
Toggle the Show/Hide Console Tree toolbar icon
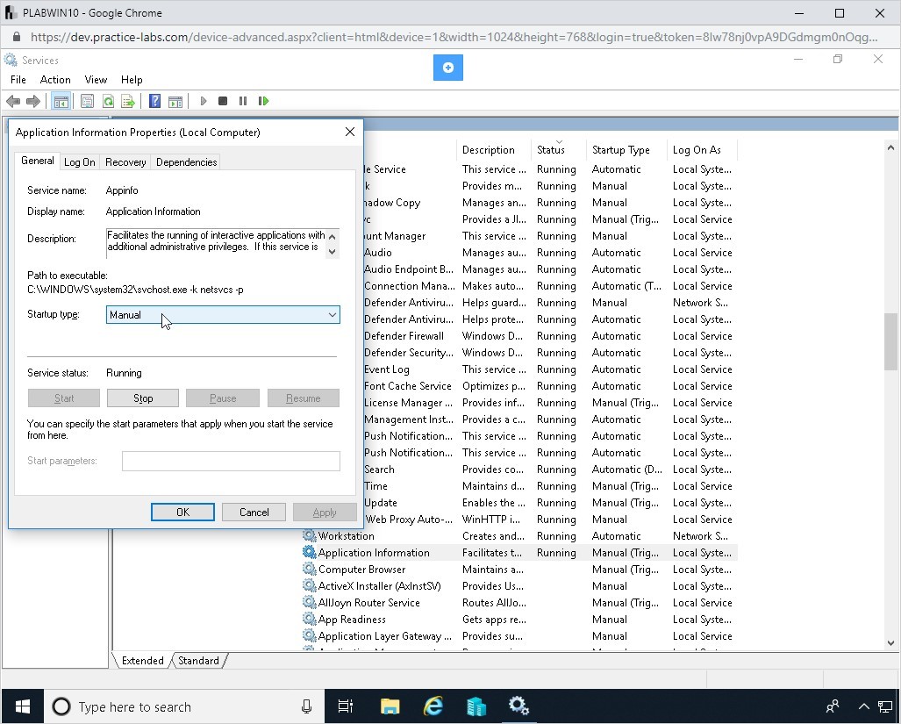(x=61, y=102)
